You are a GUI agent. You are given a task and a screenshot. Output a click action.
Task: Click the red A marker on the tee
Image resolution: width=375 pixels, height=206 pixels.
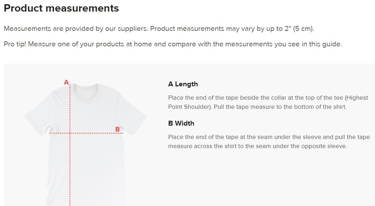click(66, 82)
